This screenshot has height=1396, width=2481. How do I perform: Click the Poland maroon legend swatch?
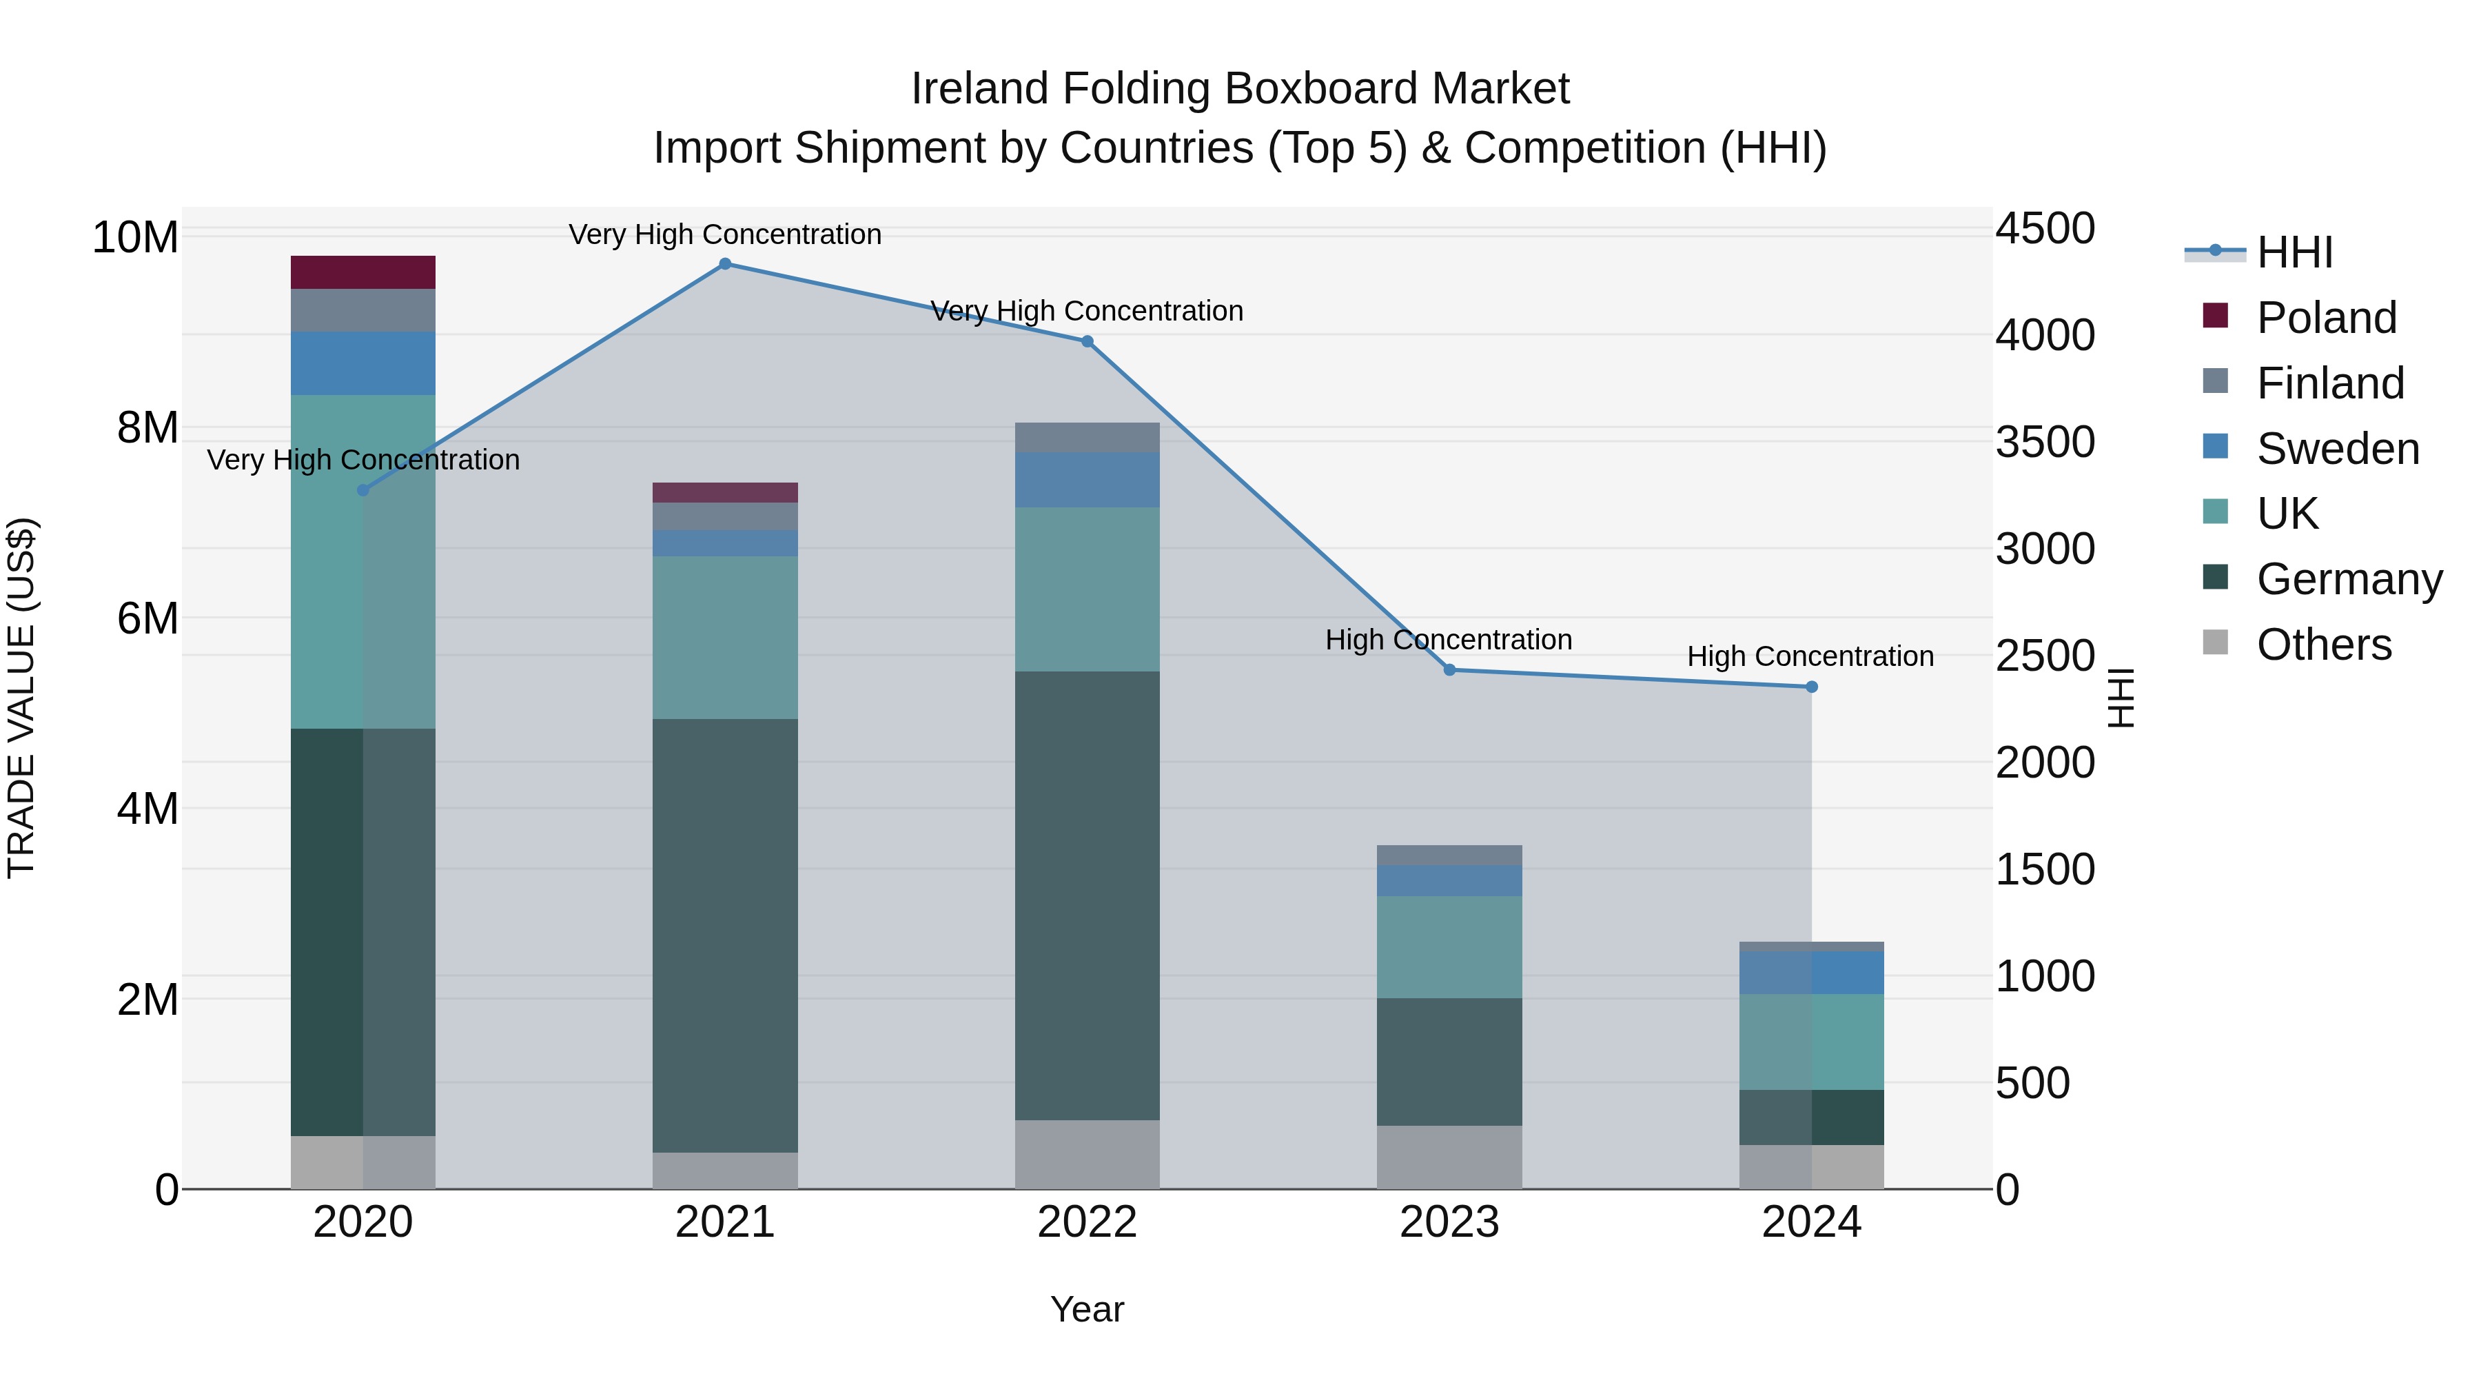click(2215, 315)
